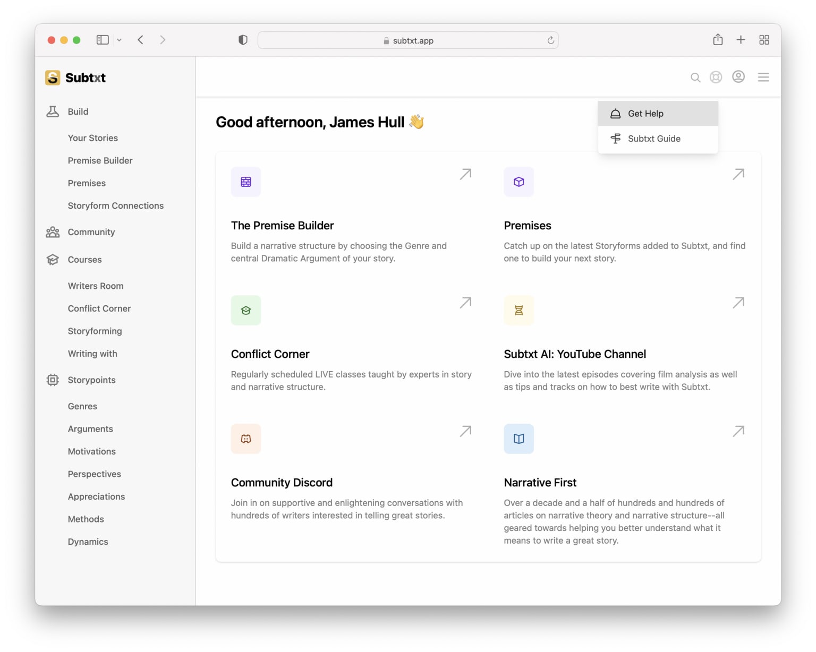
Task: Click the Community people icon
Action: [x=53, y=232]
